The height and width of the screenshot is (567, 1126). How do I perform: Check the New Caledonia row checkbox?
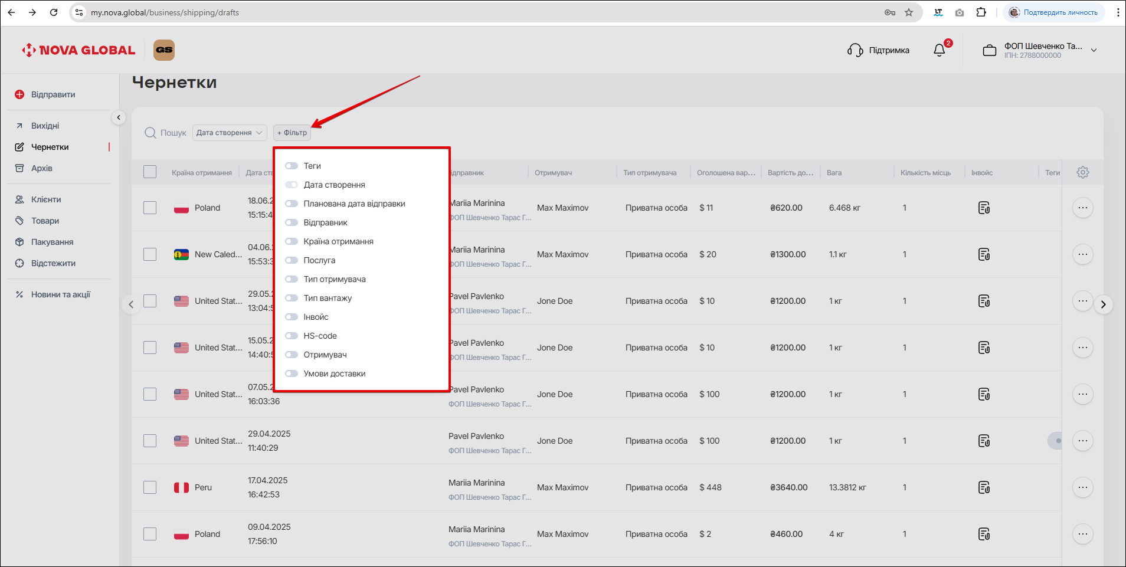point(150,254)
